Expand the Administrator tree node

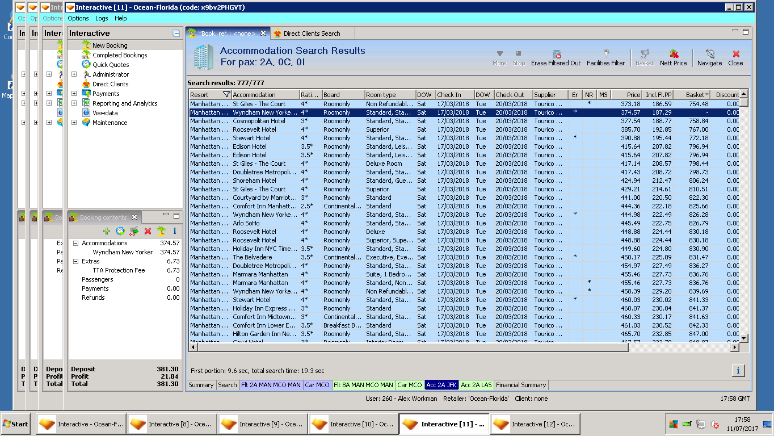click(74, 74)
